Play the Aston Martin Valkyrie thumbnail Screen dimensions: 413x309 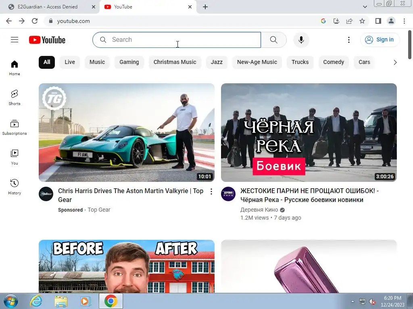point(126,132)
